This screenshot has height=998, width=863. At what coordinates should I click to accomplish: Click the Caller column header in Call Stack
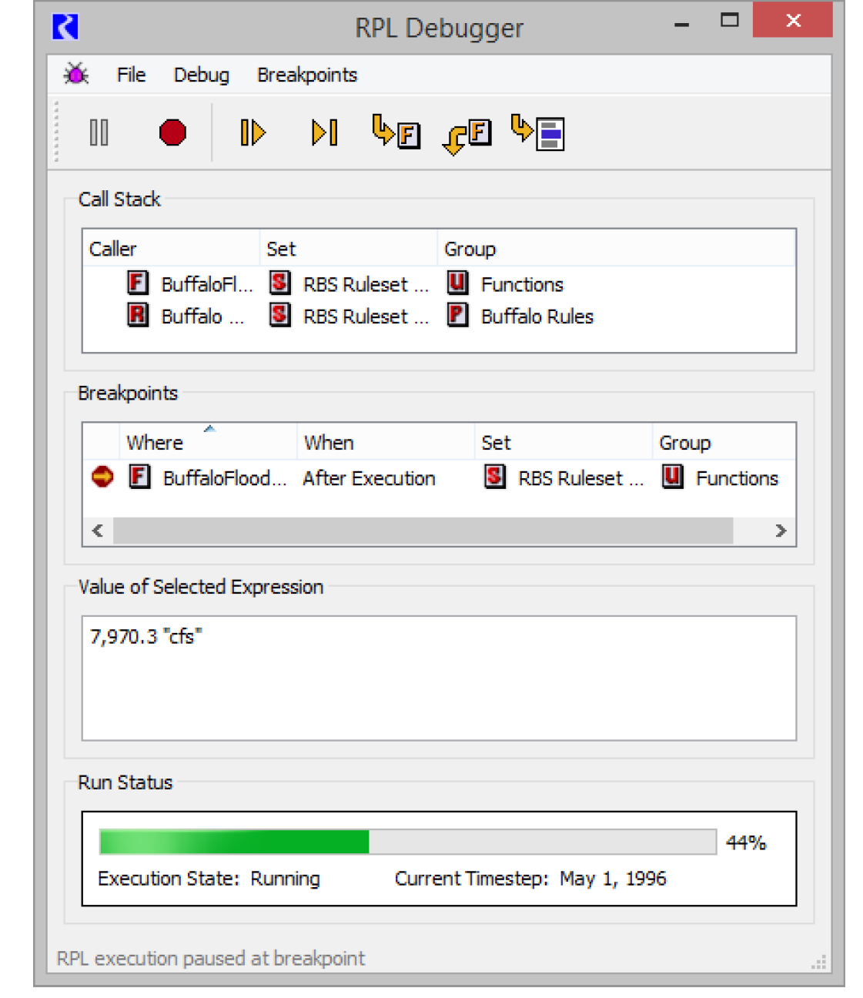(x=112, y=249)
